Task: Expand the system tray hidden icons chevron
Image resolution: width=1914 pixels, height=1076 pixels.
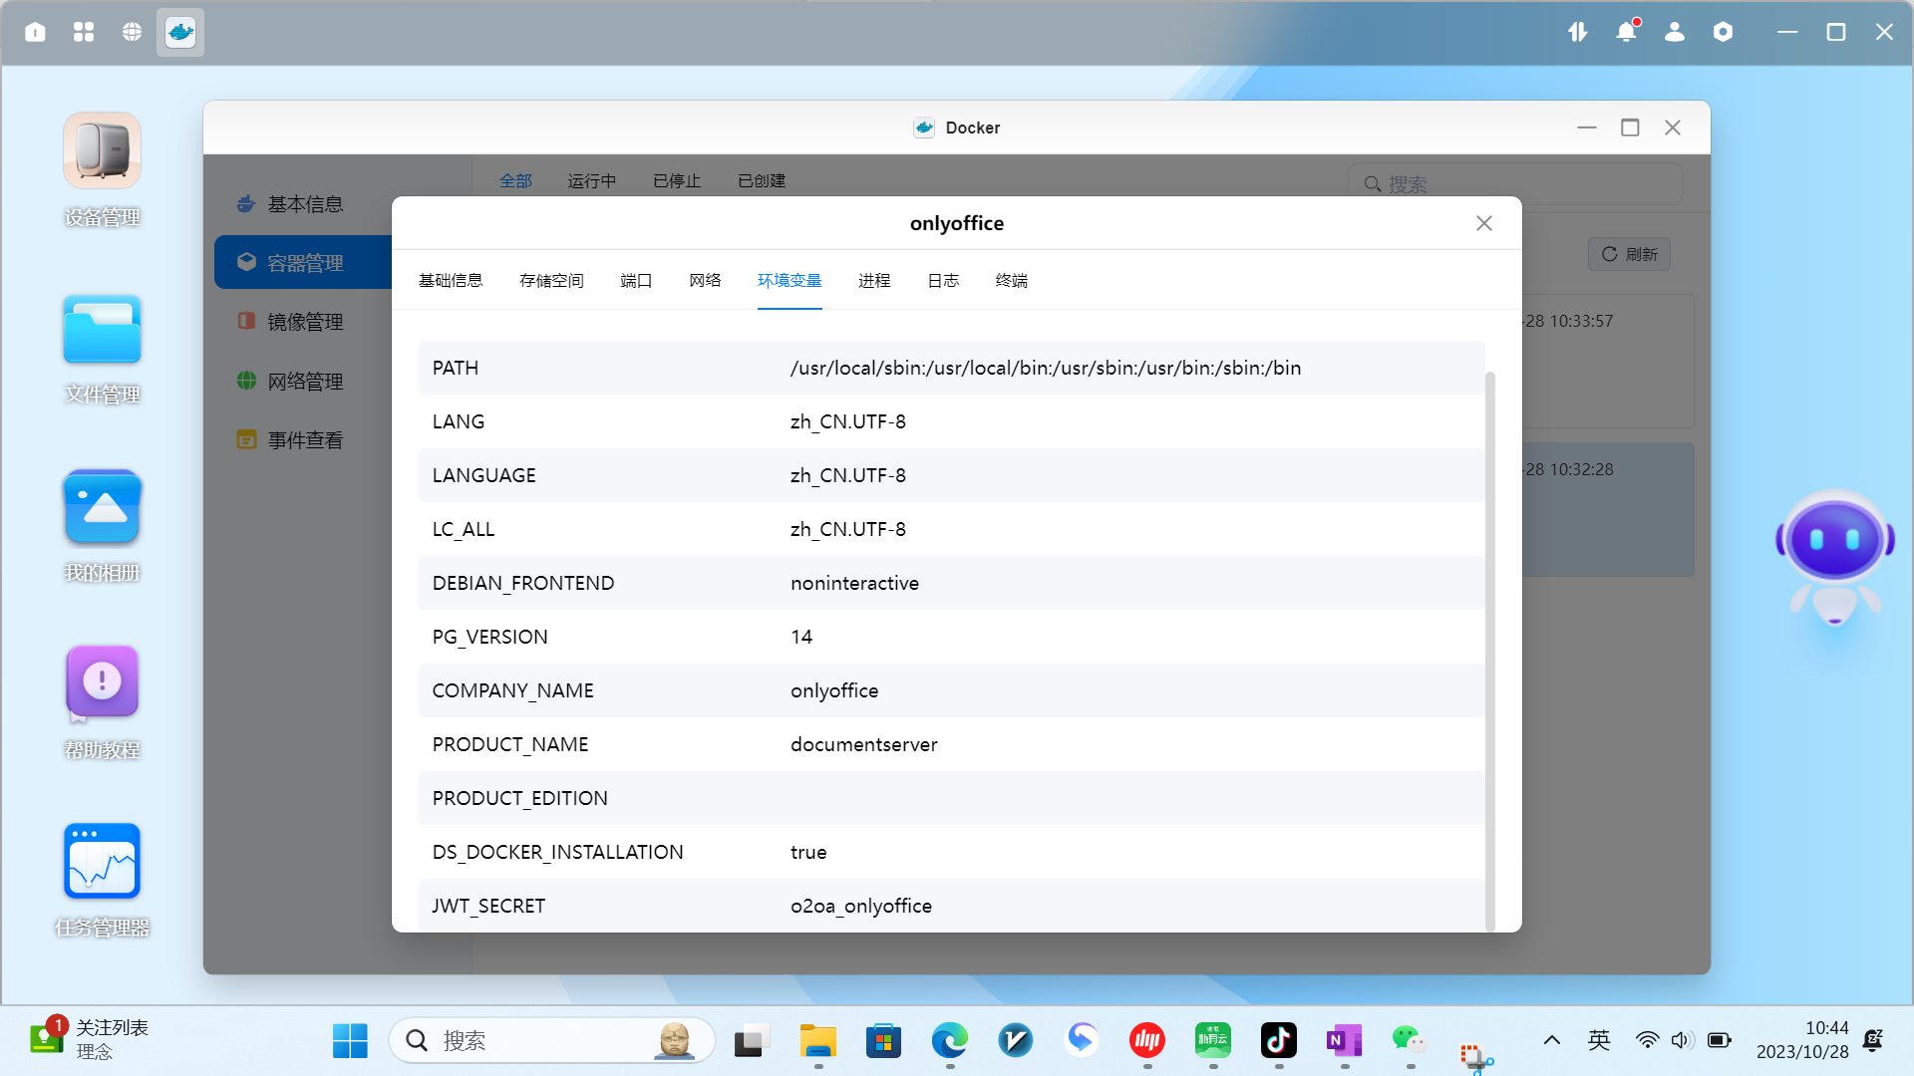Action: [1552, 1040]
